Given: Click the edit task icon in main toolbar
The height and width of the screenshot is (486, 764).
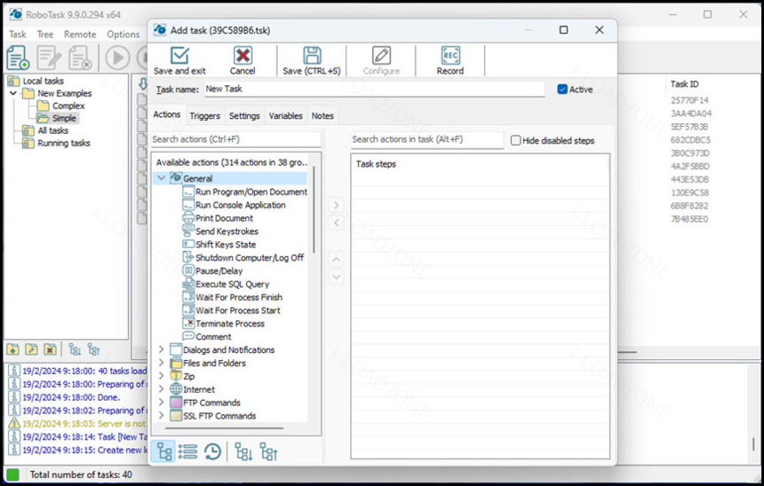Looking at the screenshot, I should (49, 58).
